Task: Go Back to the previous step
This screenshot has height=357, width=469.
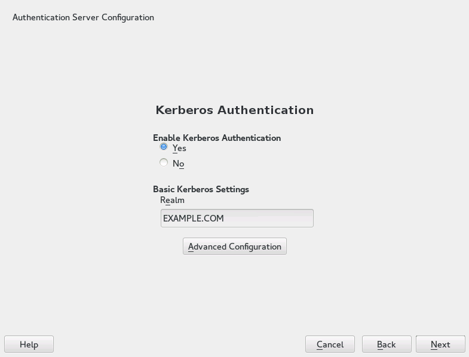Action: coord(387,344)
